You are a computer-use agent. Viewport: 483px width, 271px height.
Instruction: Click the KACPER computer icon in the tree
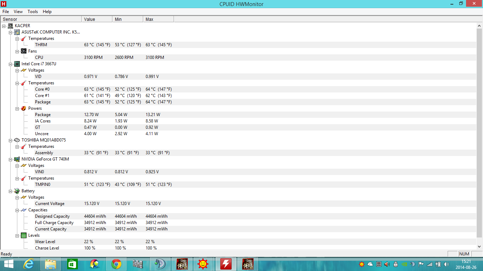pyautogui.click(x=10, y=26)
